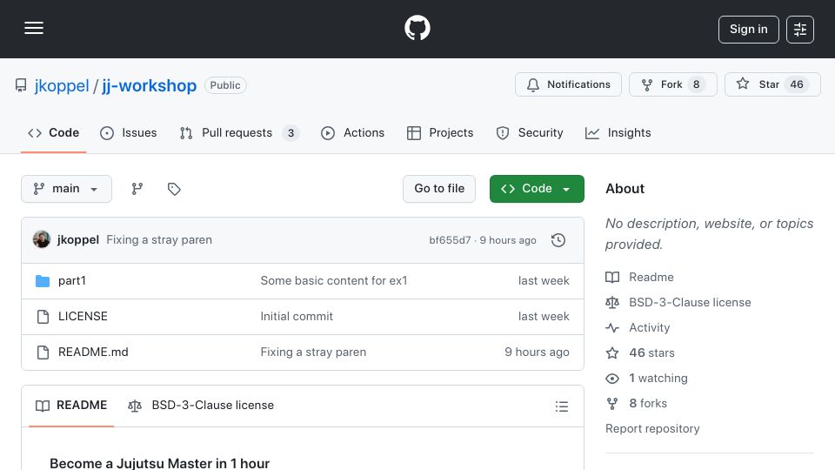This screenshot has width=835, height=470.
Task: Select the BSD-3-Clause license tab
Action: click(x=201, y=406)
